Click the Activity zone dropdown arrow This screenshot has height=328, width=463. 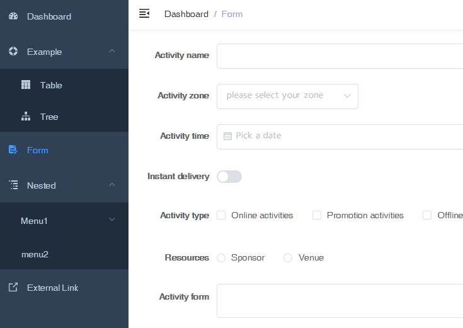tap(347, 96)
